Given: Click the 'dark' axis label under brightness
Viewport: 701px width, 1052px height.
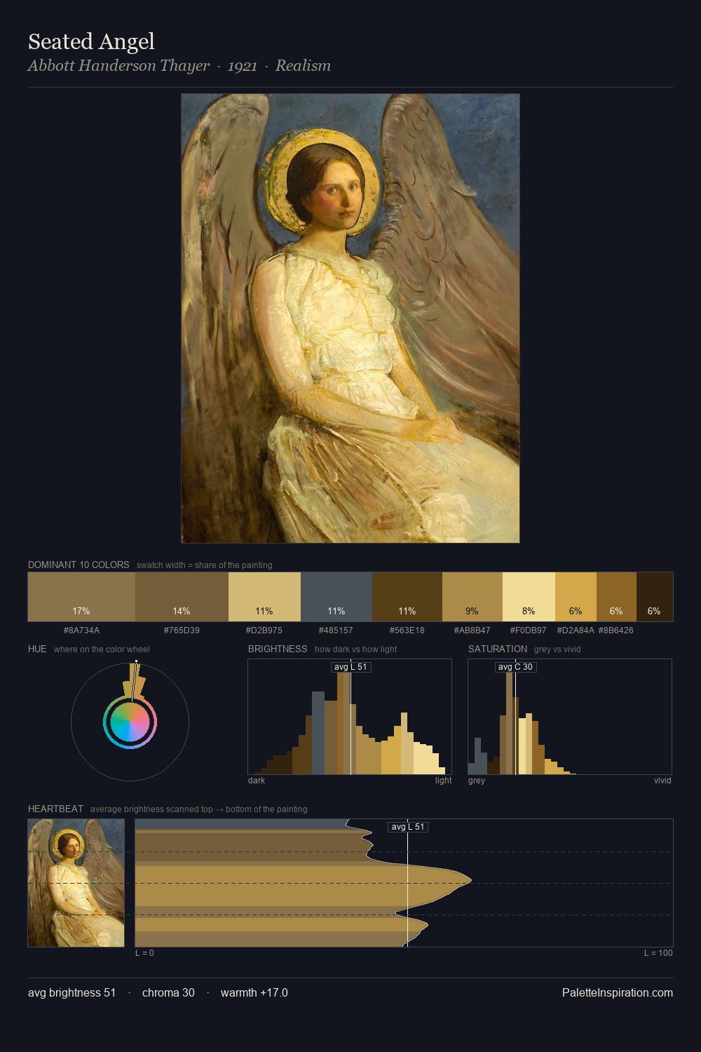Looking at the screenshot, I should pyautogui.click(x=257, y=781).
